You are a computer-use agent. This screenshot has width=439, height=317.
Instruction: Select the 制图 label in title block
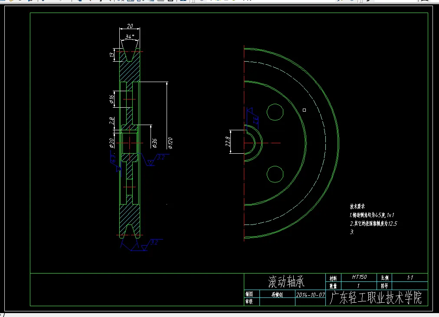[249, 294]
